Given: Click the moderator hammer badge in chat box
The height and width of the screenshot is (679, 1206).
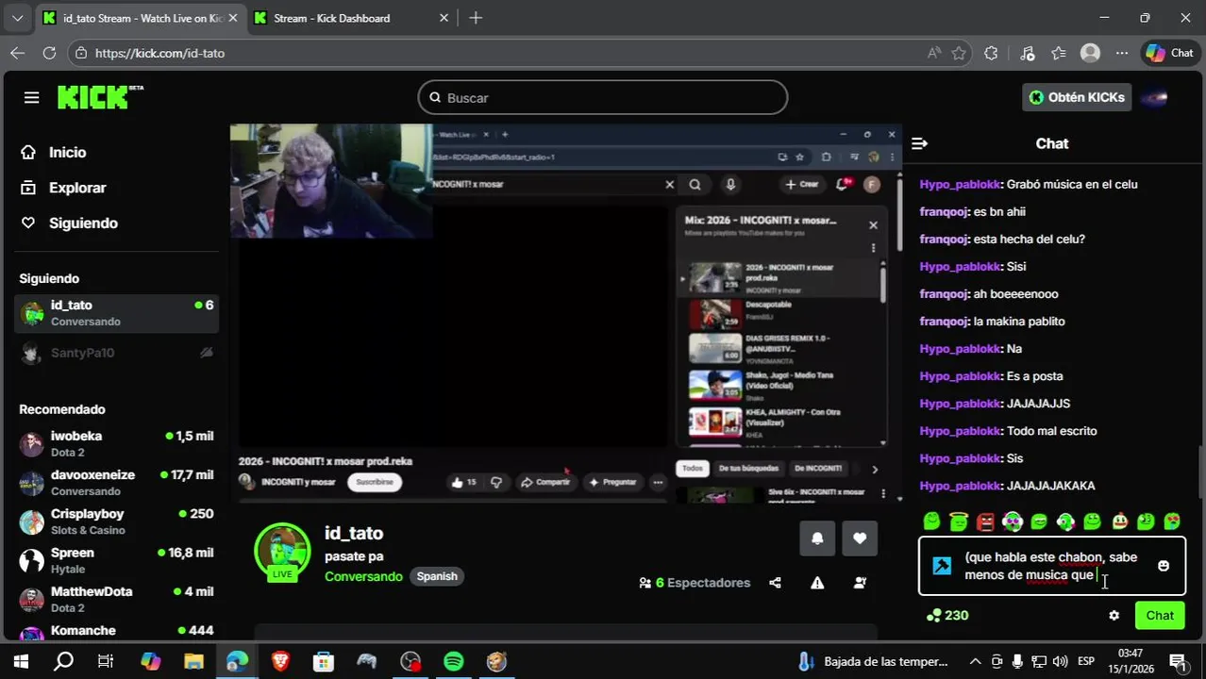Looking at the screenshot, I should pyautogui.click(x=942, y=566).
